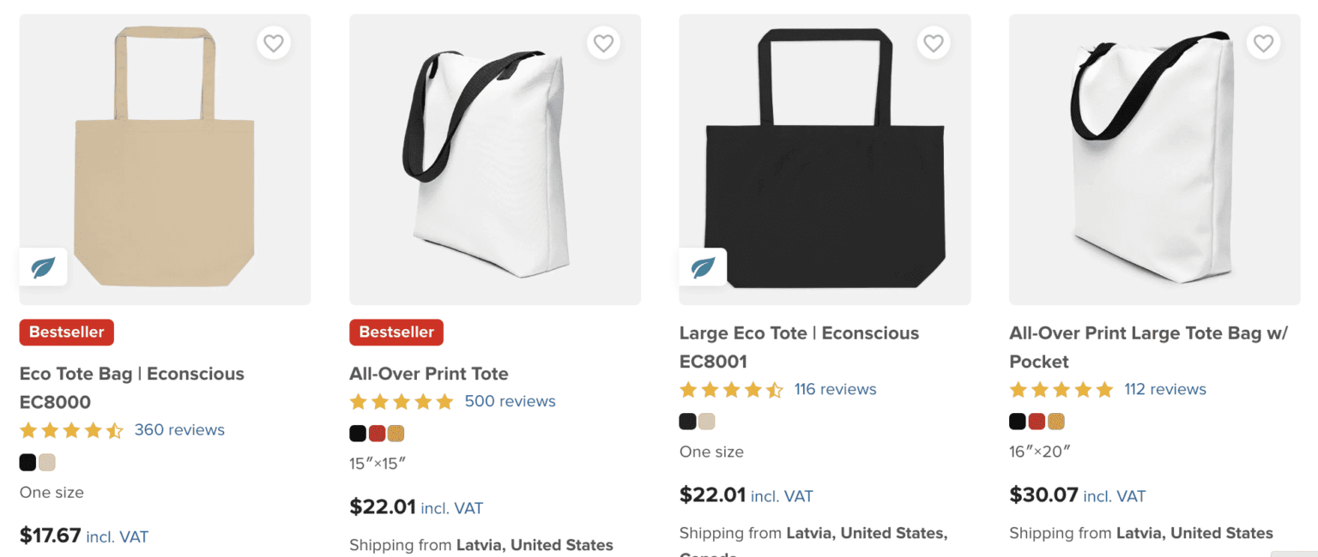Favorite the All-Over Print Large Tote w/ Pocket
This screenshot has height=557, width=1318.
[x=1262, y=43]
